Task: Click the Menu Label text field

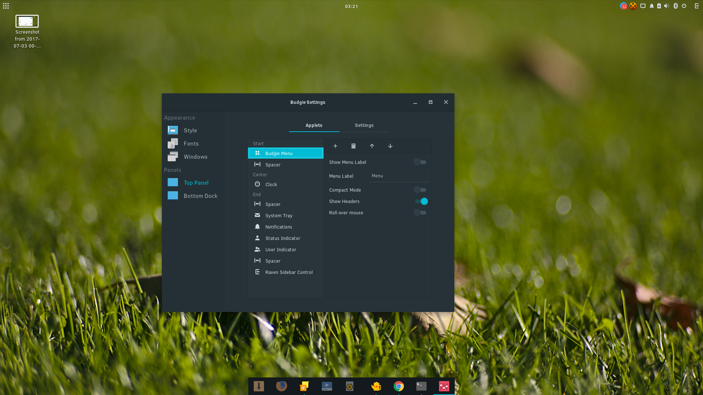Action: coord(399,176)
